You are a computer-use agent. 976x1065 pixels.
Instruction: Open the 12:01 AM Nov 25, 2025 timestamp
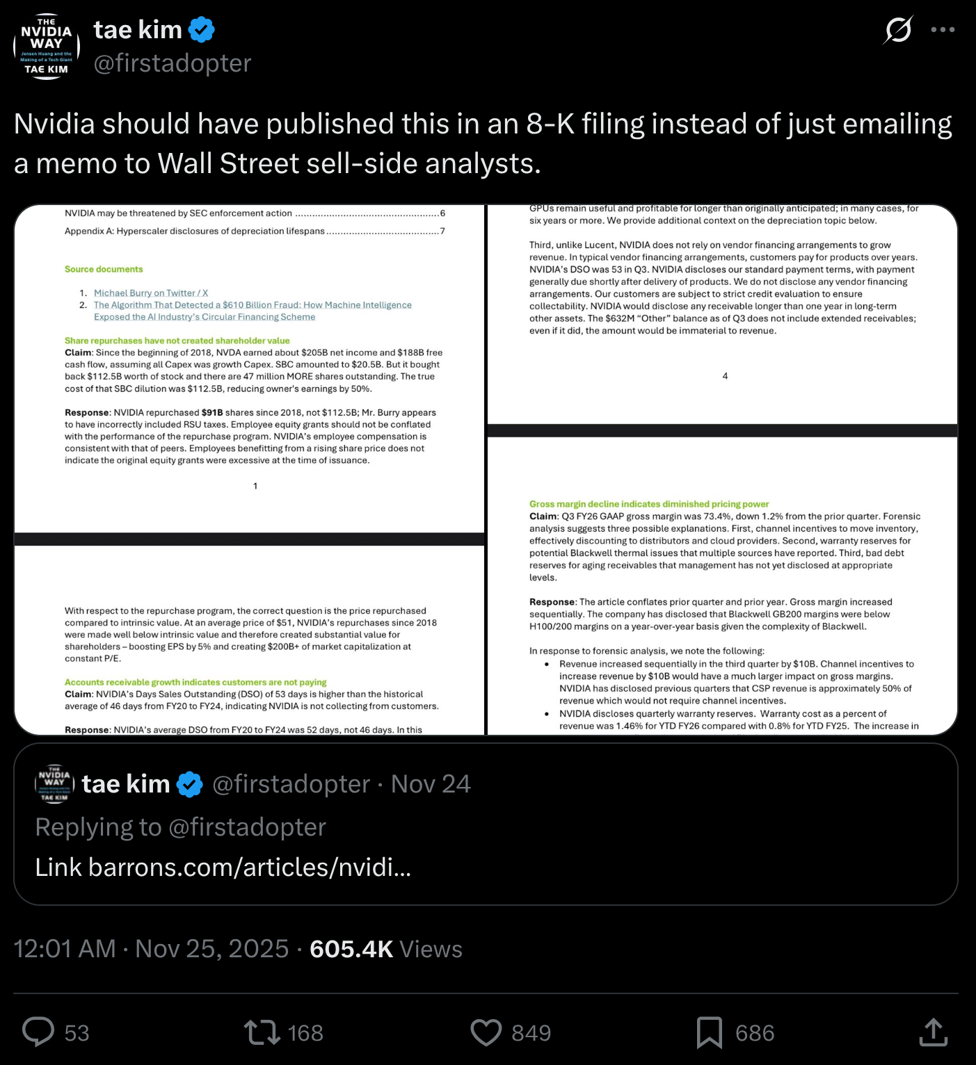coord(151,949)
